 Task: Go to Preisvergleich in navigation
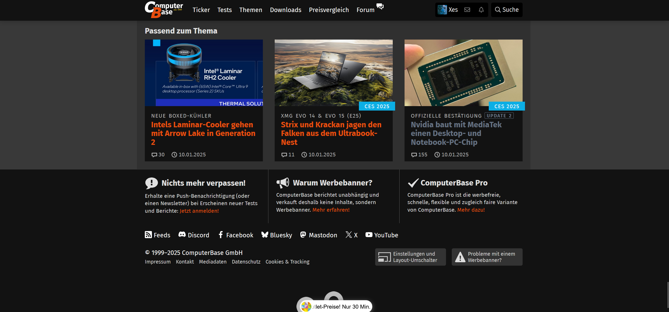(x=329, y=10)
